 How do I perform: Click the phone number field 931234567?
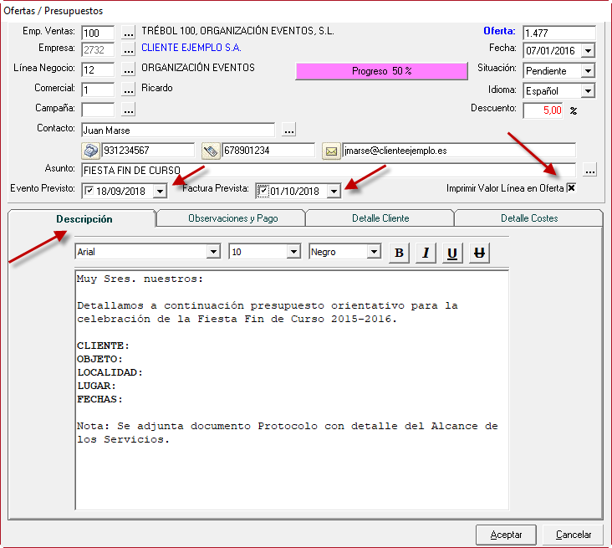point(147,151)
